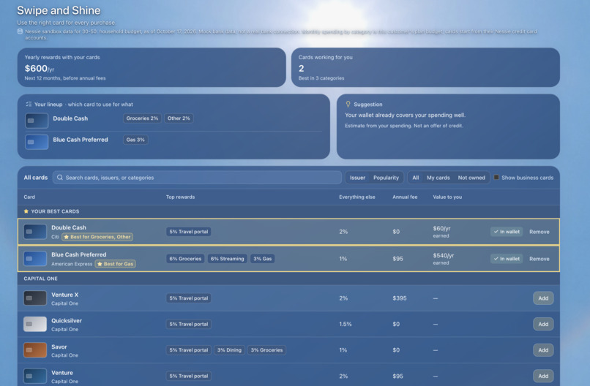Sort cards by Issuer
590x386 pixels.
(x=357, y=178)
